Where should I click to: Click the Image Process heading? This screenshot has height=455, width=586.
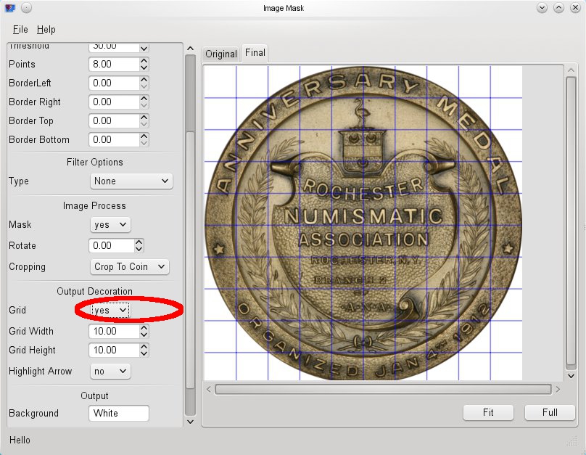94,206
